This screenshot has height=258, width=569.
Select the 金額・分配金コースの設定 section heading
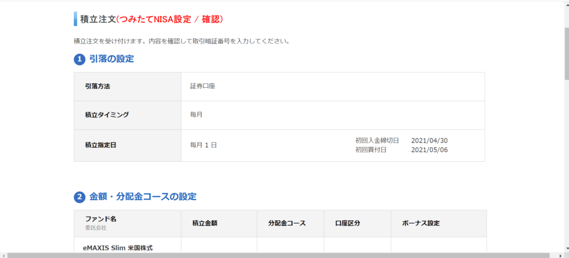point(143,197)
